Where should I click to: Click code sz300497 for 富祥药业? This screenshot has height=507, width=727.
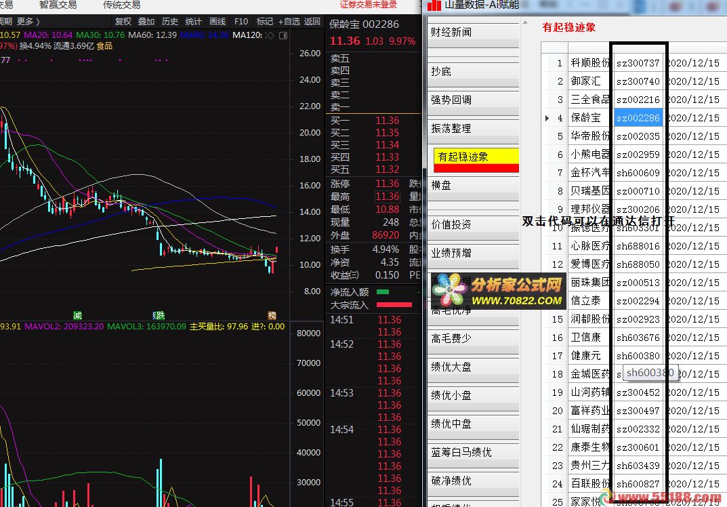pyautogui.click(x=638, y=411)
